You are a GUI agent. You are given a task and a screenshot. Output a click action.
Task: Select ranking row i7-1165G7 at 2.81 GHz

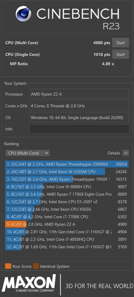pos(67,232)
